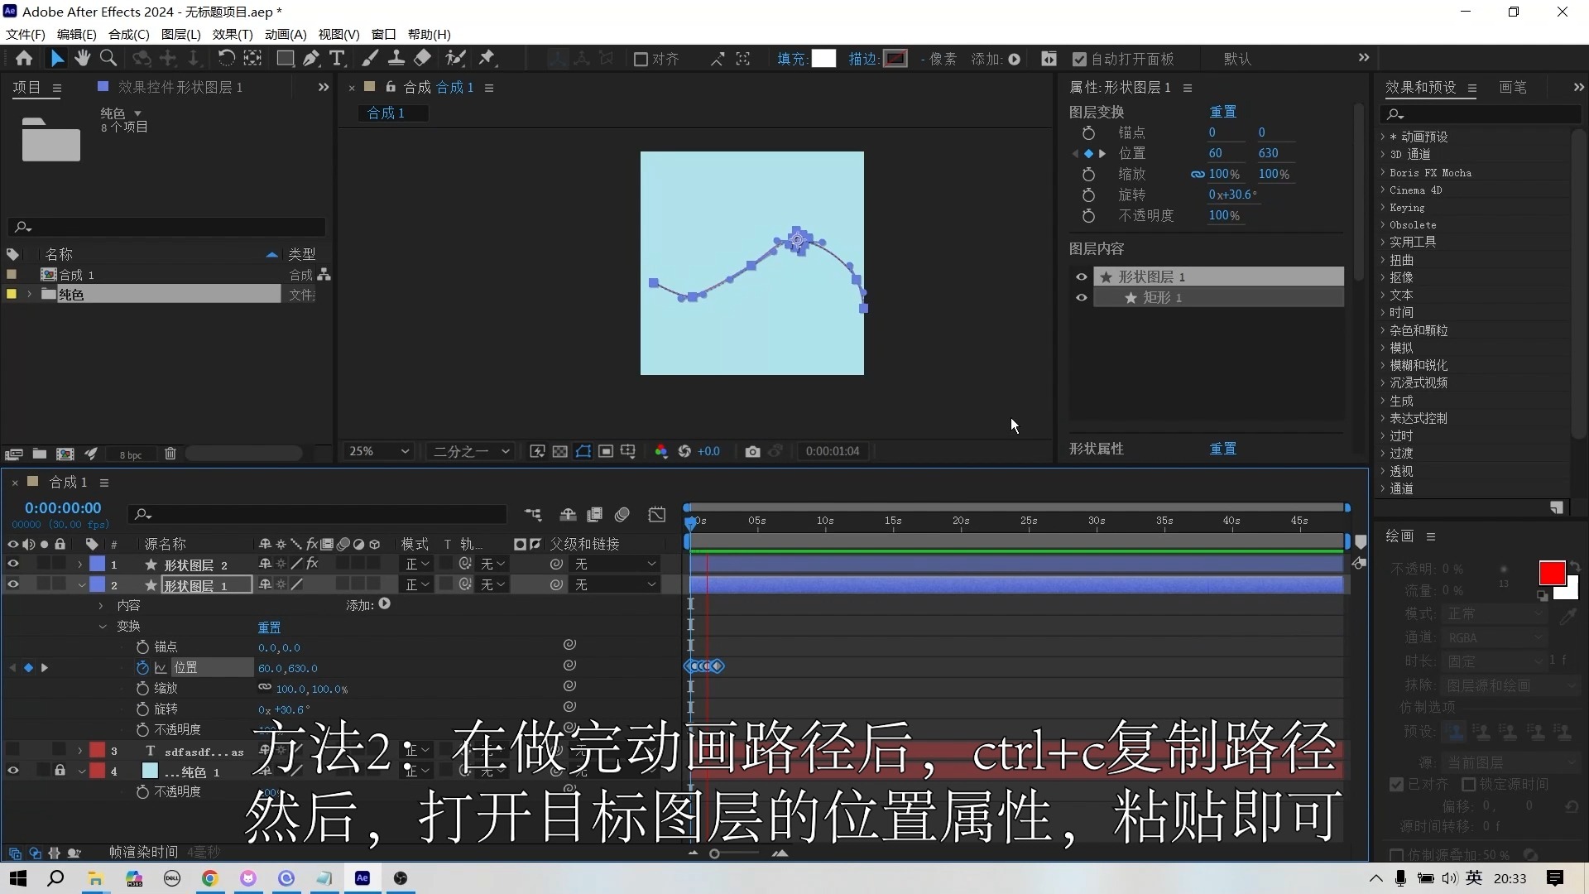Image resolution: width=1589 pixels, height=894 pixels.
Task: Select the Rotation tool
Action: pyautogui.click(x=226, y=58)
